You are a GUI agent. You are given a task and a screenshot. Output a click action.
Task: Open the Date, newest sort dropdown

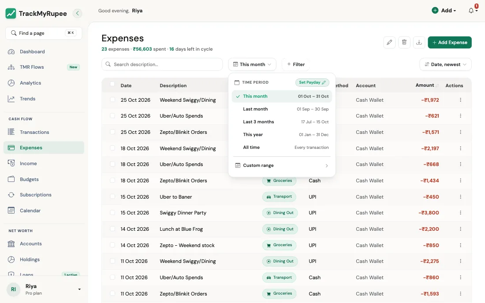coord(445,64)
